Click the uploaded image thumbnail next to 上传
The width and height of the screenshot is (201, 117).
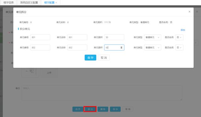pos(30,72)
